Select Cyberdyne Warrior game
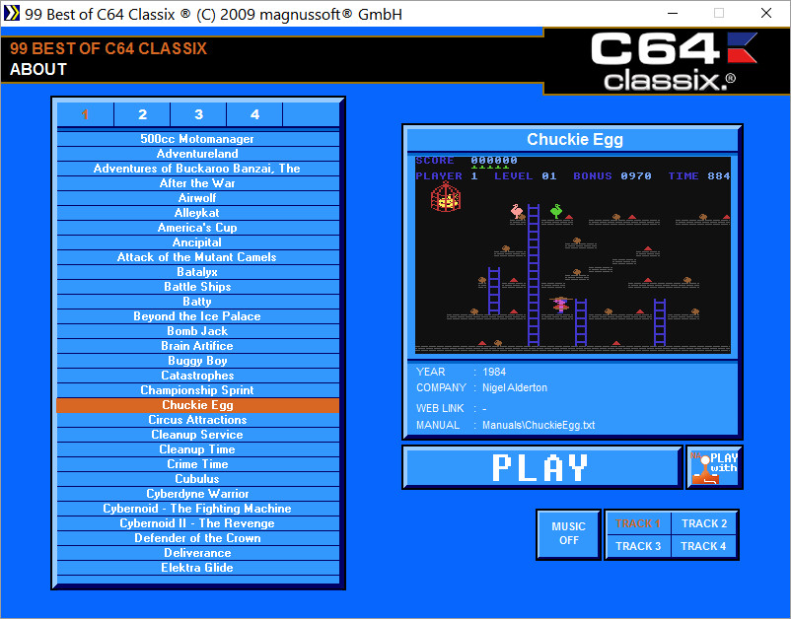 197,494
